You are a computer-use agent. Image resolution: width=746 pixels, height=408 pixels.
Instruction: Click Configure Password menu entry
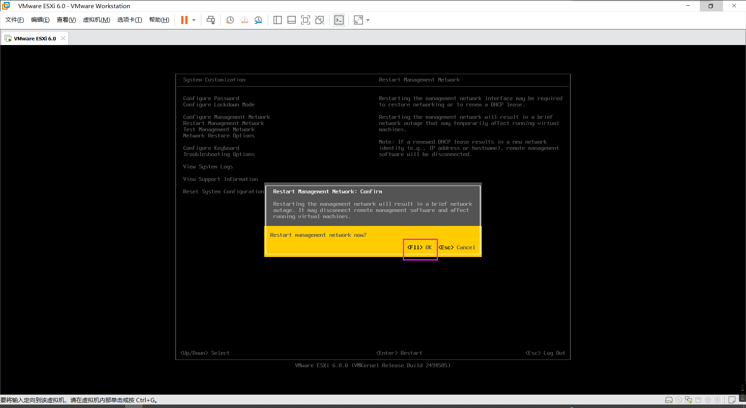pyautogui.click(x=211, y=98)
